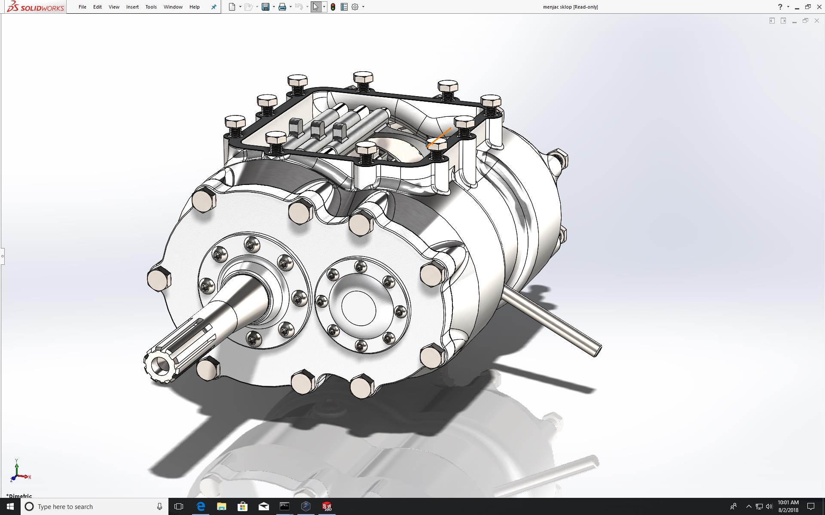The image size is (825, 515).
Task: Click the New document icon
Action: (x=232, y=7)
